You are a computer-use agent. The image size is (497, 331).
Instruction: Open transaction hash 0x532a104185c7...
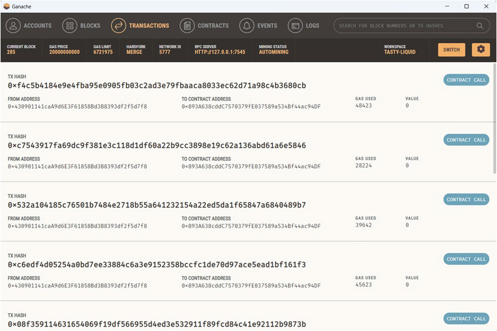[x=157, y=205]
